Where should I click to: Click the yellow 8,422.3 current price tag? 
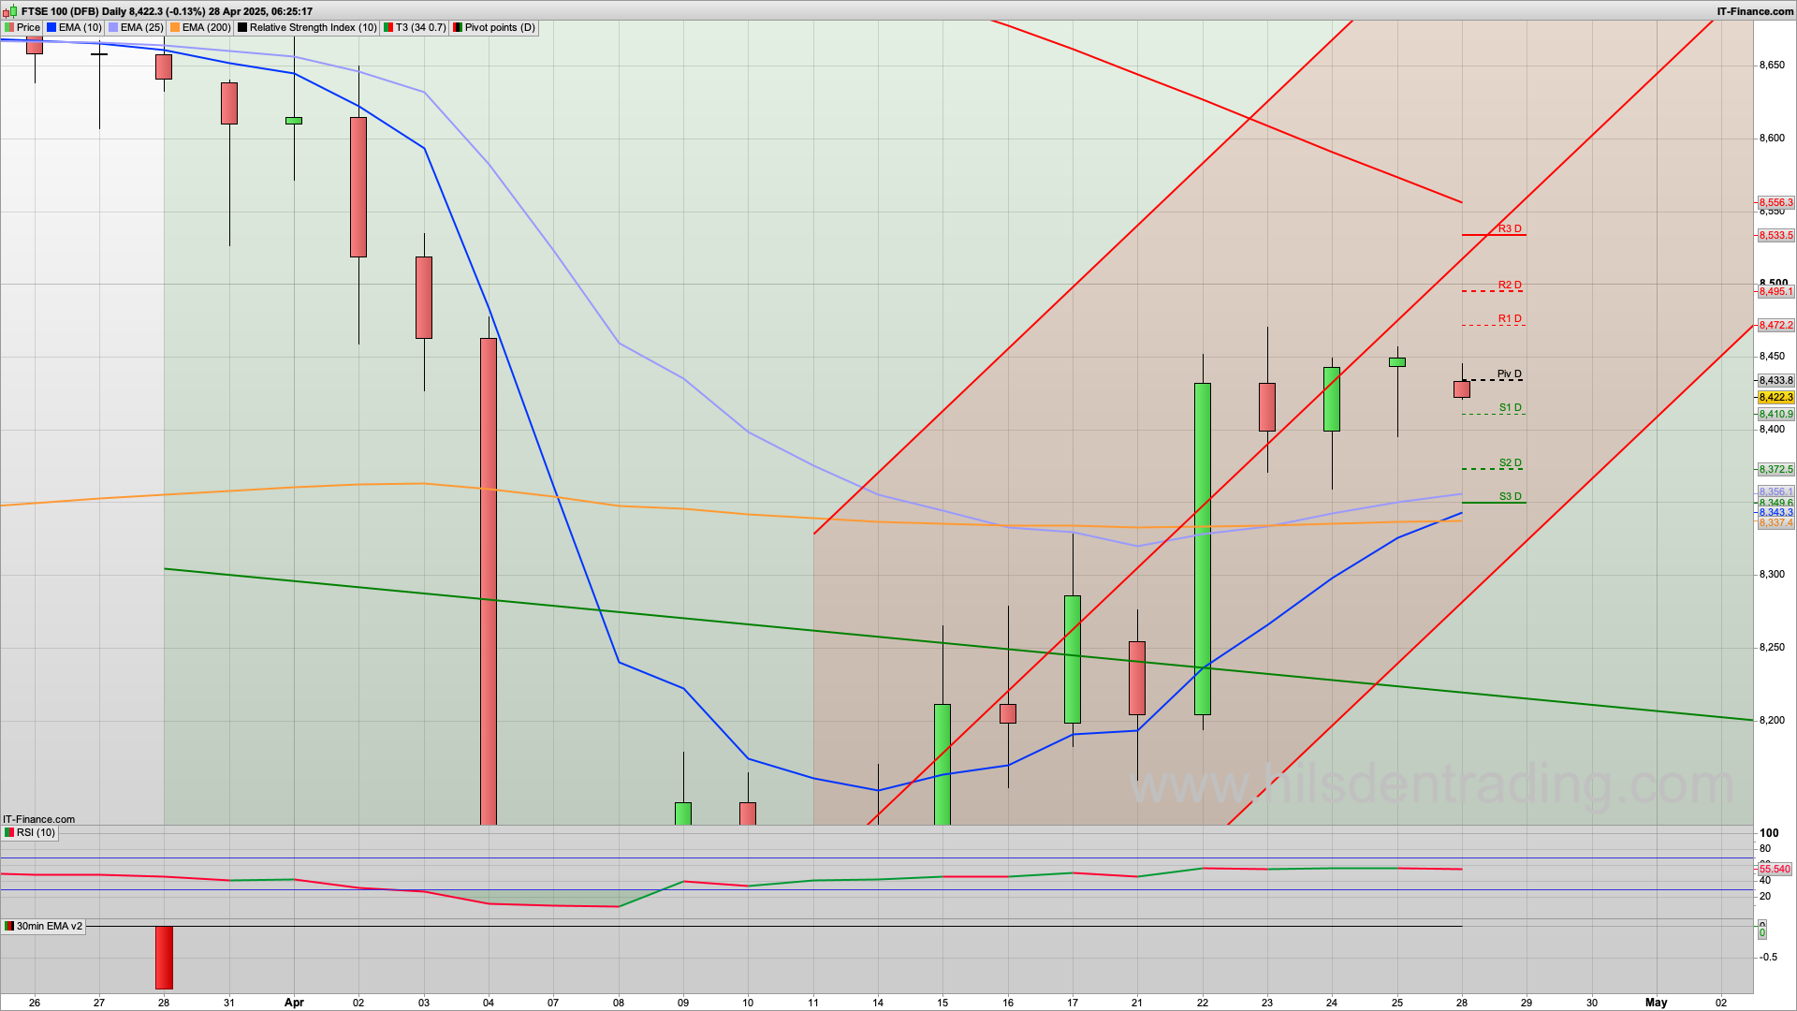[x=1775, y=397]
